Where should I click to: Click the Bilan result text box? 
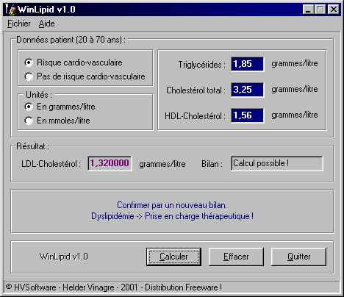277,163
